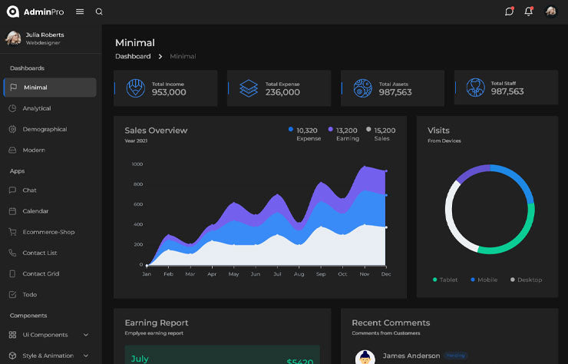Image resolution: width=568 pixels, height=364 pixels.
Task: Open the notifications bell icon
Action: tap(528, 12)
